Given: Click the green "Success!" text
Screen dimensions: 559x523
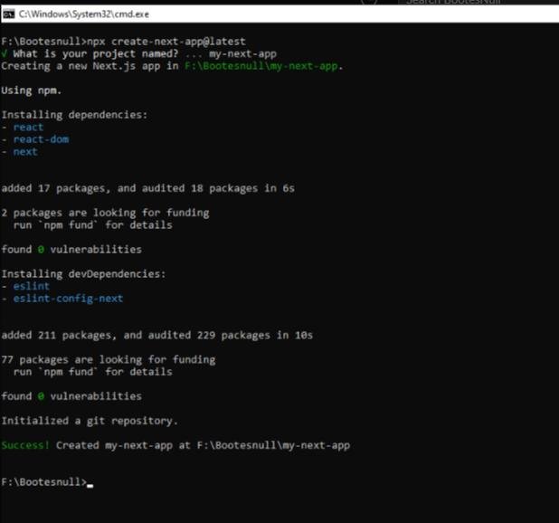Looking at the screenshot, I should tap(25, 445).
